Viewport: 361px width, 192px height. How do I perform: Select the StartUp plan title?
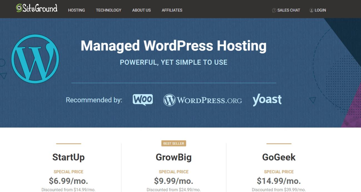pyautogui.click(x=69, y=157)
